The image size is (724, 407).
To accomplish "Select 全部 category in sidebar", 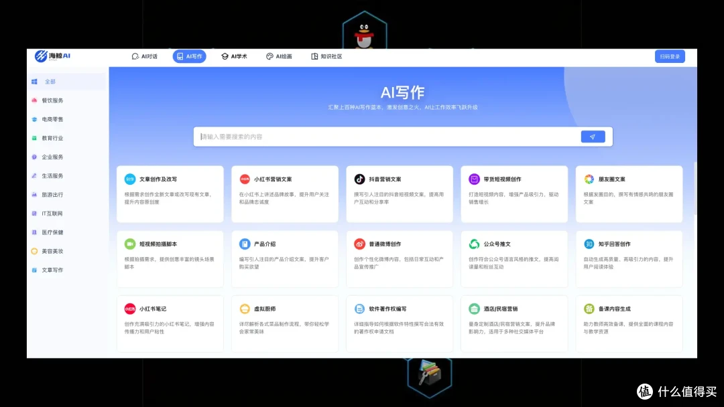I will point(67,82).
